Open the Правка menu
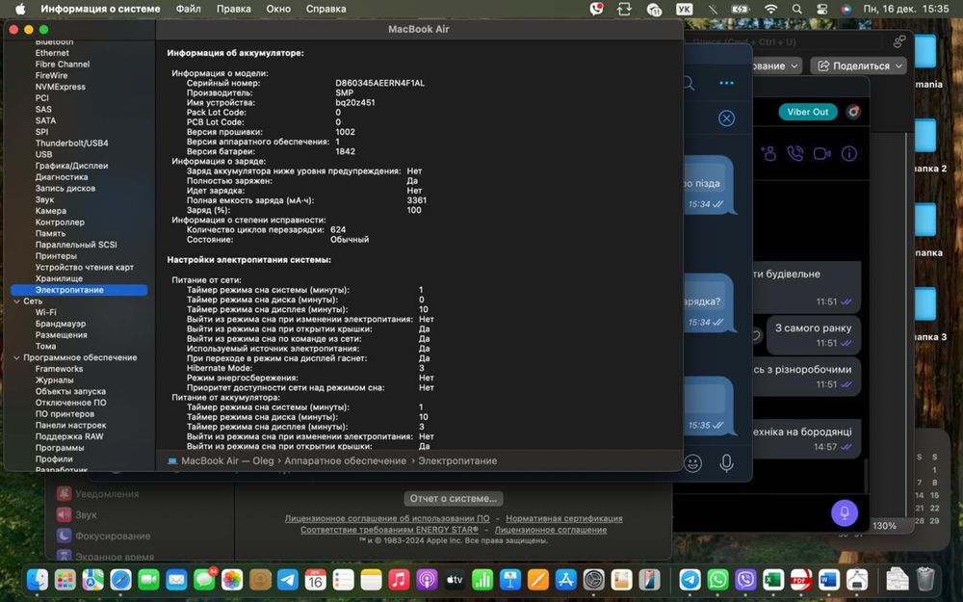This screenshot has height=602, width=963. 233,10
